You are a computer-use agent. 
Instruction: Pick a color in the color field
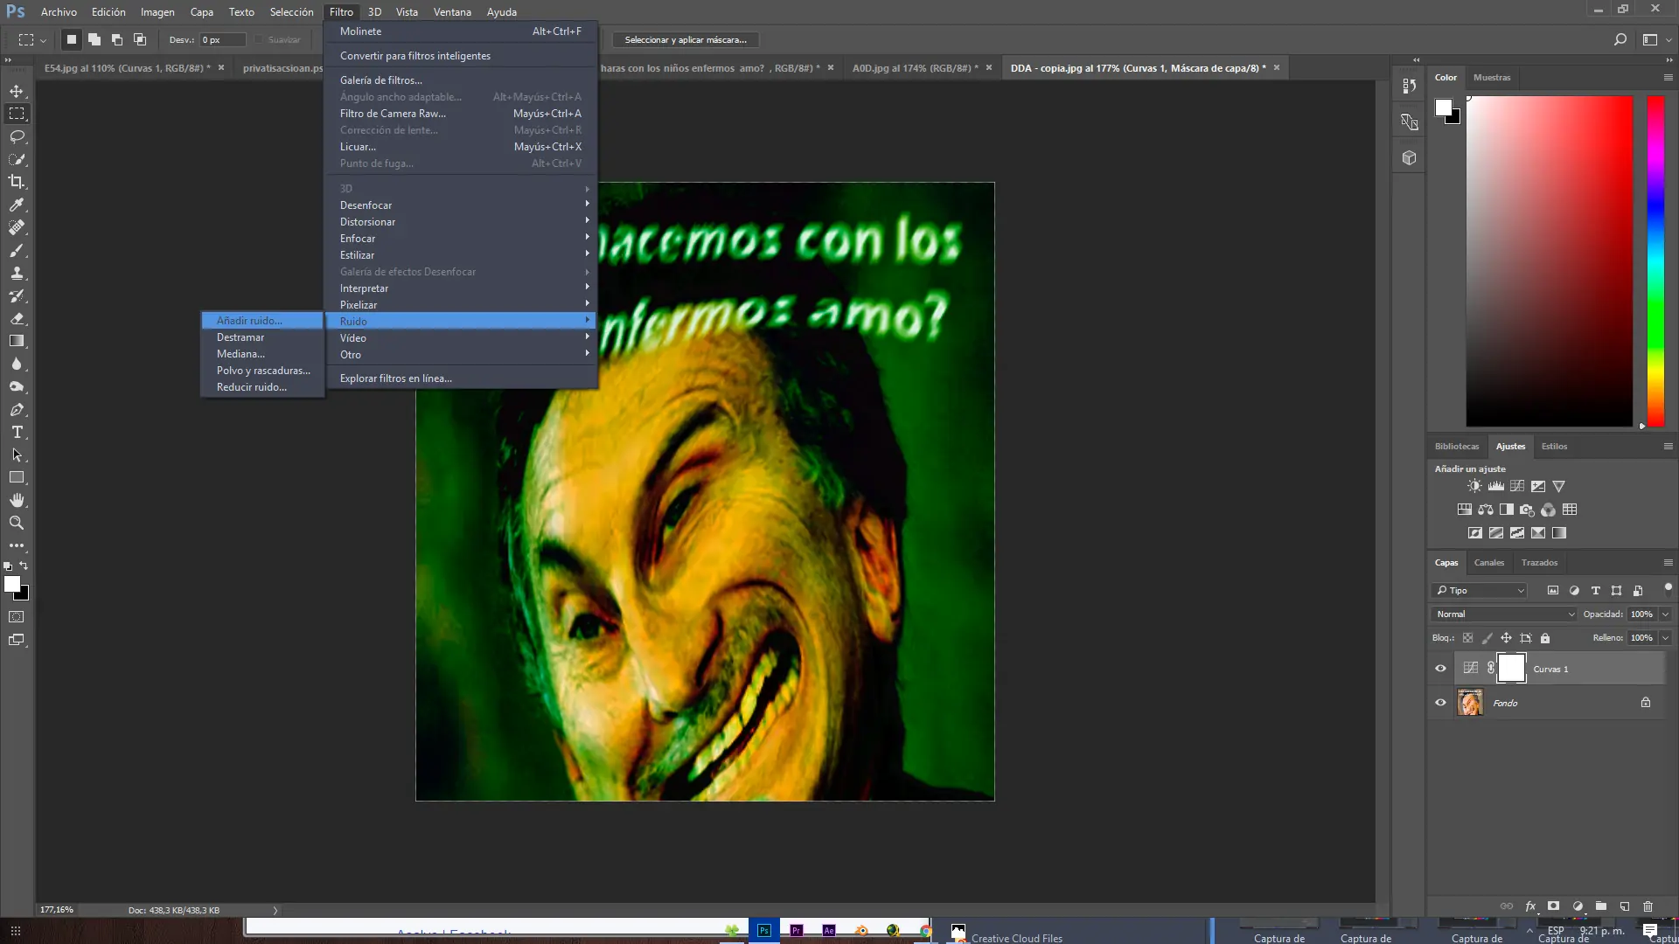[1549, 260]
